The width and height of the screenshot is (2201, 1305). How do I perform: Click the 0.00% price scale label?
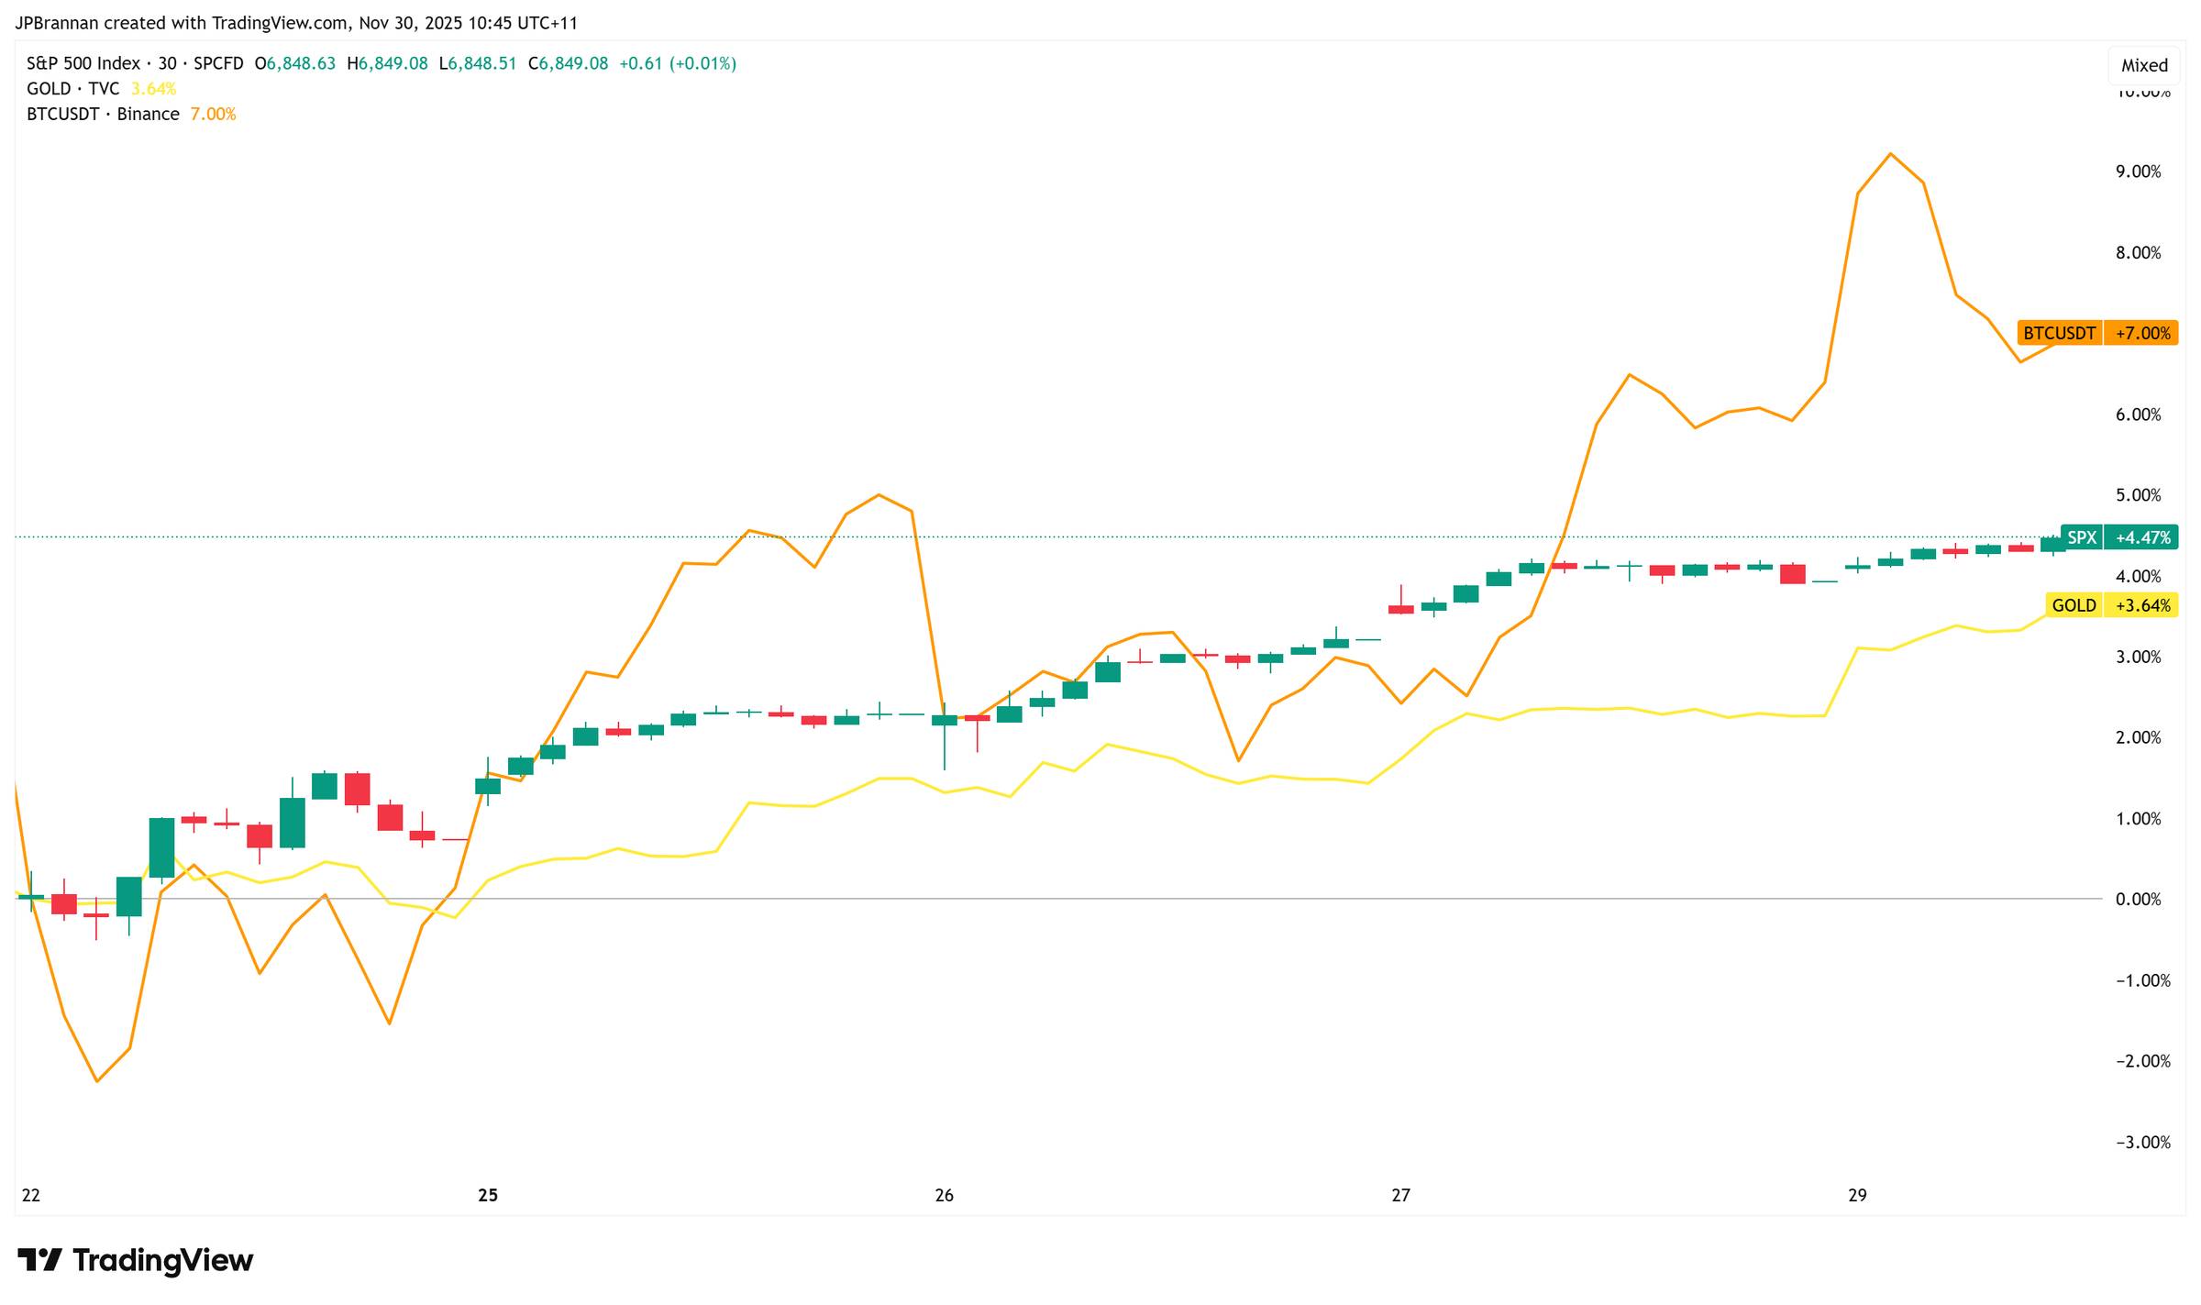(2138, 900)
